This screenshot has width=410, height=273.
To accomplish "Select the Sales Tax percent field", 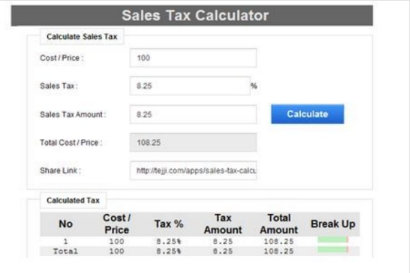I will (x=190, y=86).
